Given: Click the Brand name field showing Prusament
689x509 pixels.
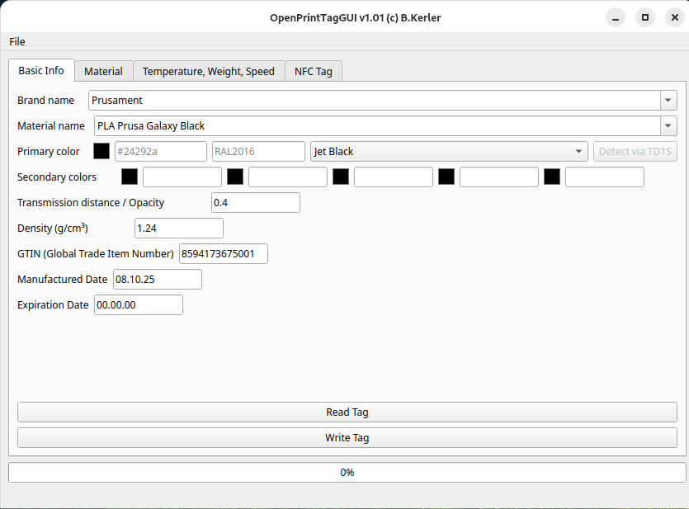Looking at the screenshot, I should pos(375,100).
